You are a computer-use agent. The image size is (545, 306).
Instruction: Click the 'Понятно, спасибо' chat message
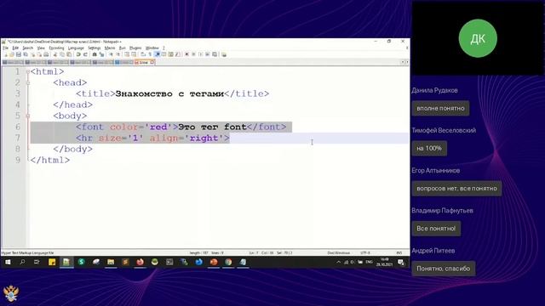tap(444, 269)
